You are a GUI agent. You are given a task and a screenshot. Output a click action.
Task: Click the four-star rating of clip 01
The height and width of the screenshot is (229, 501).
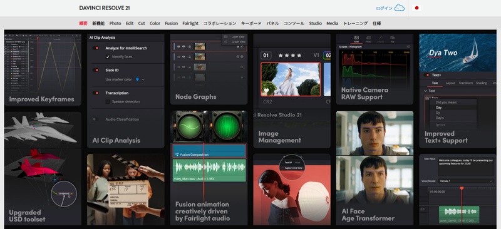click(x=290, y=55)
